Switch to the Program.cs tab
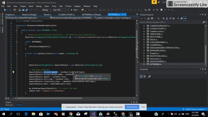Viewport: 208px width, 117px height. (10, 15)
